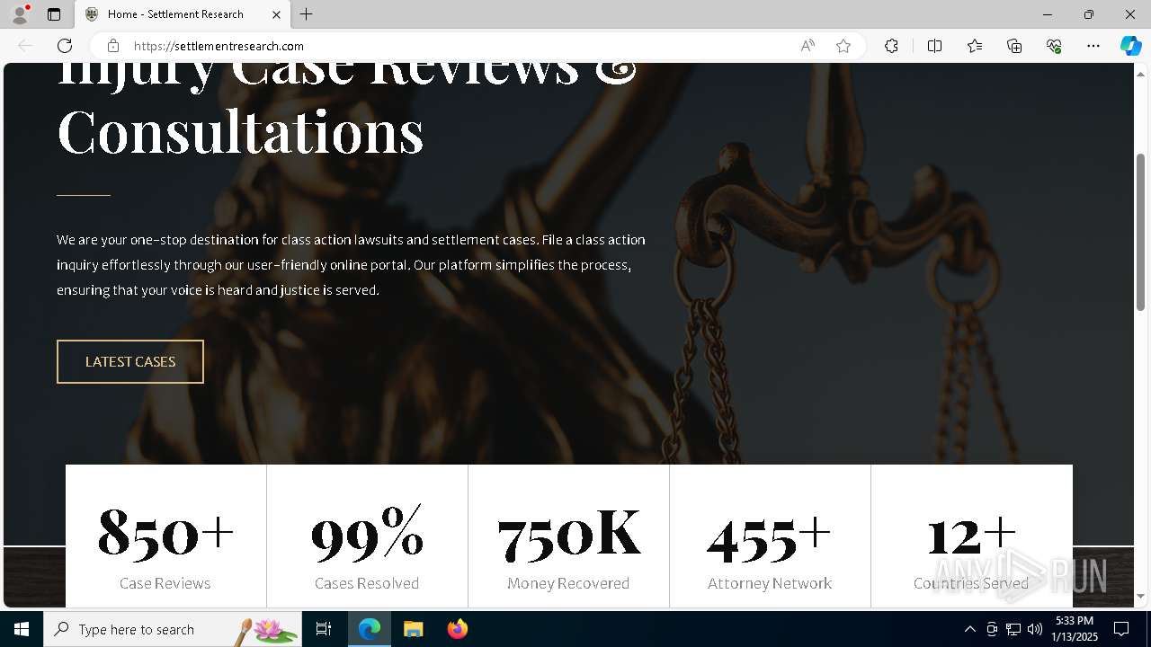Open the browser profile icon
The height and width of the screenshot is (647, 1151).
coord(20,14)
